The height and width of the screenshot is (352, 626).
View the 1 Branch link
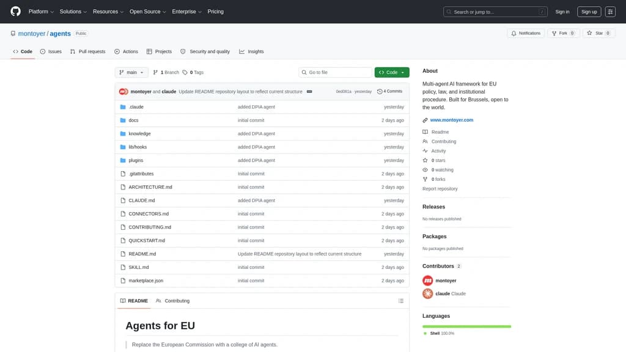pos(166,72)
